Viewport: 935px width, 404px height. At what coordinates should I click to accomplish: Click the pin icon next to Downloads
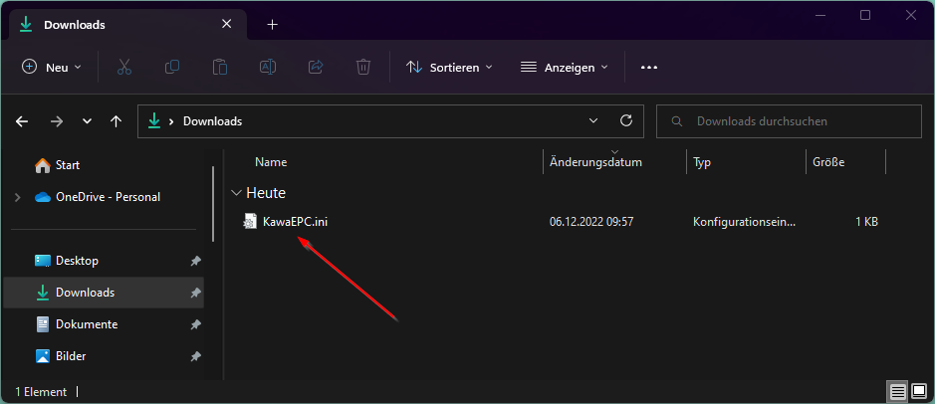195,294
